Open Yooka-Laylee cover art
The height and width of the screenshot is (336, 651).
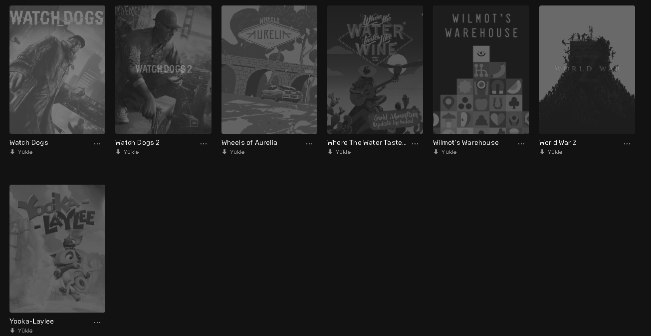[x=57, y=248]
